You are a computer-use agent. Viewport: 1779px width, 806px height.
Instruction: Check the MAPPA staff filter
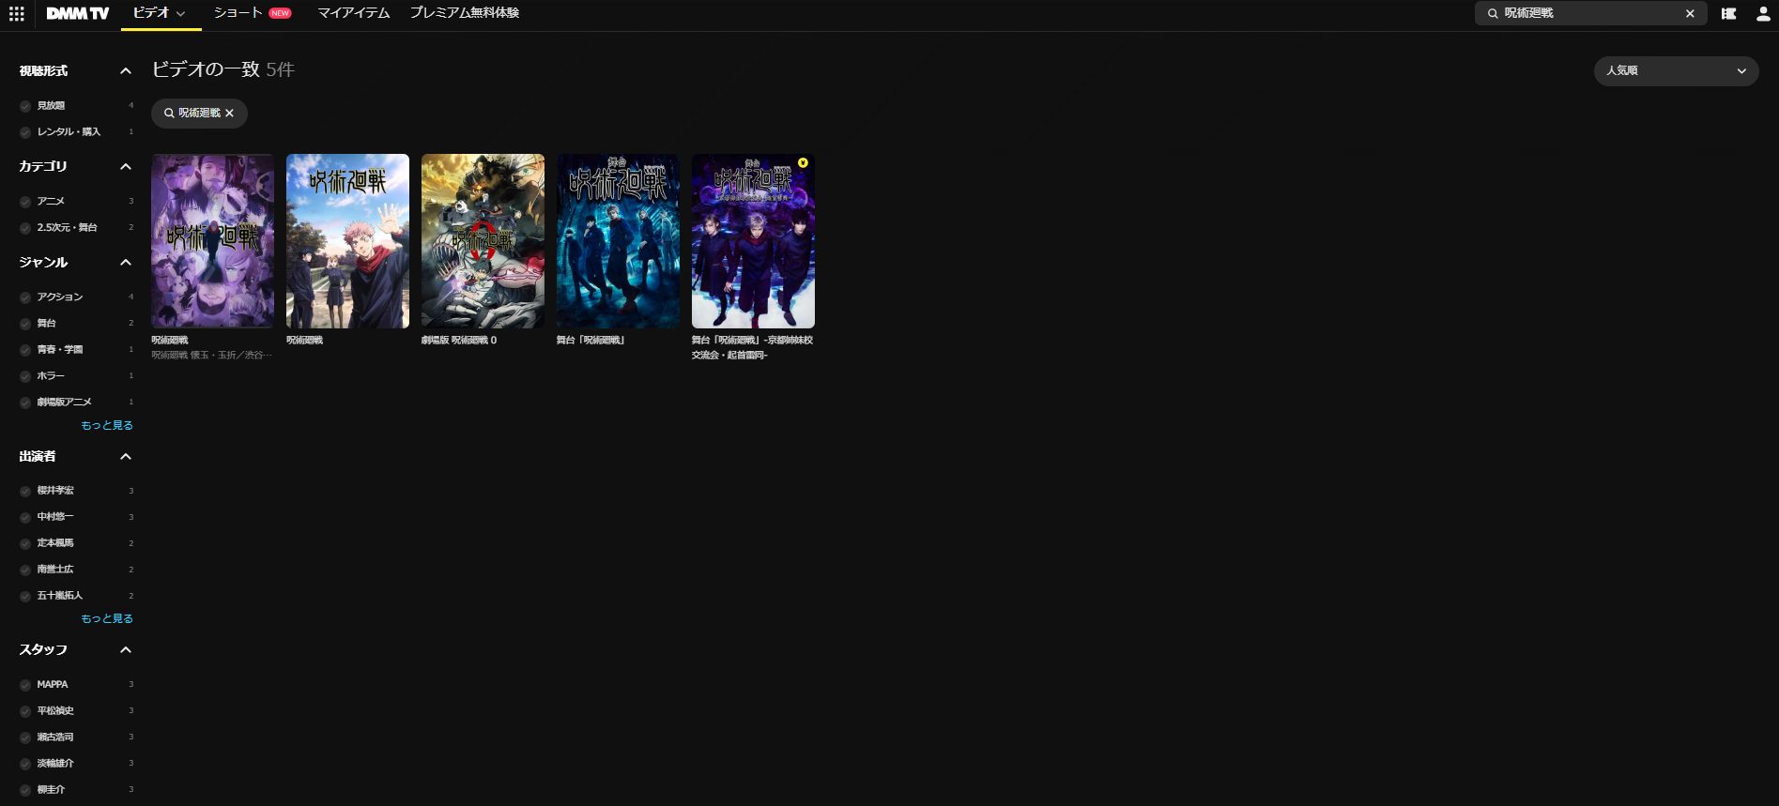click(25, 685)
